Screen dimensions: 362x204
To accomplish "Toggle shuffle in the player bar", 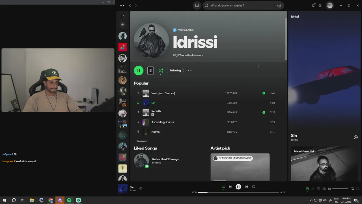I will [223, 187].
